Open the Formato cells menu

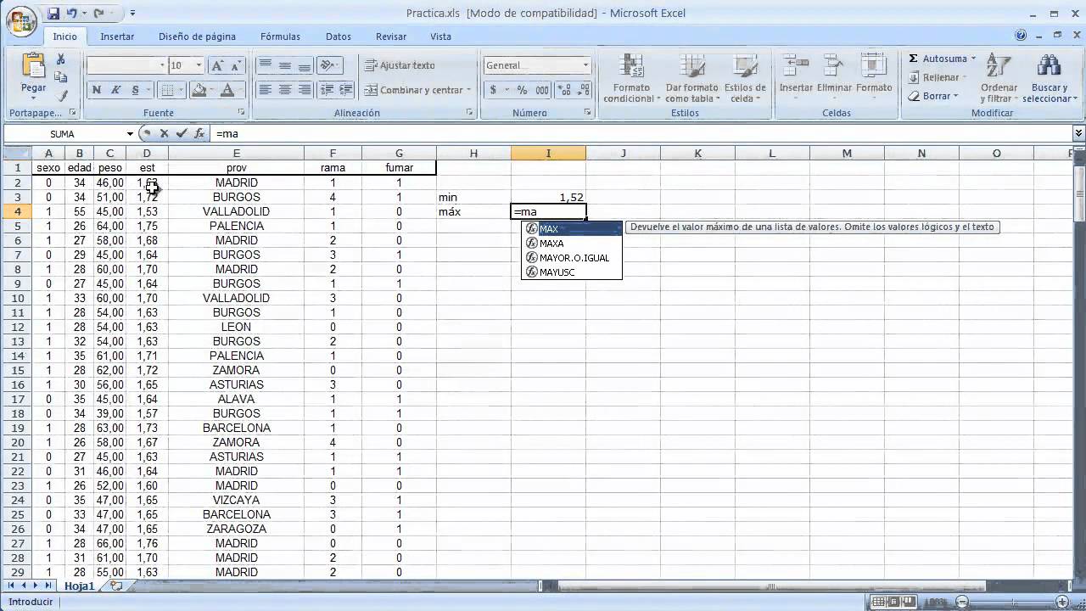874,75
